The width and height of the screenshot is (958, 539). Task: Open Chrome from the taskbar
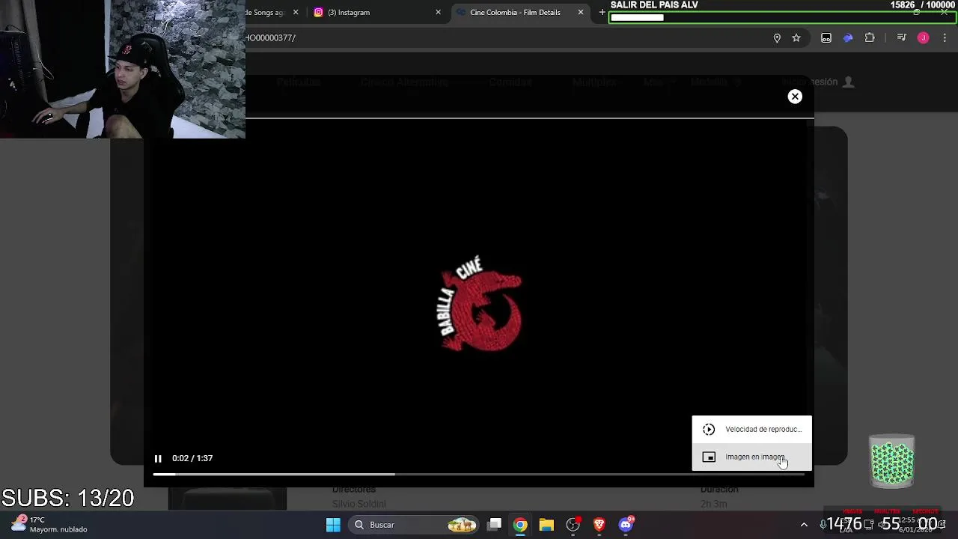point(520,525)
